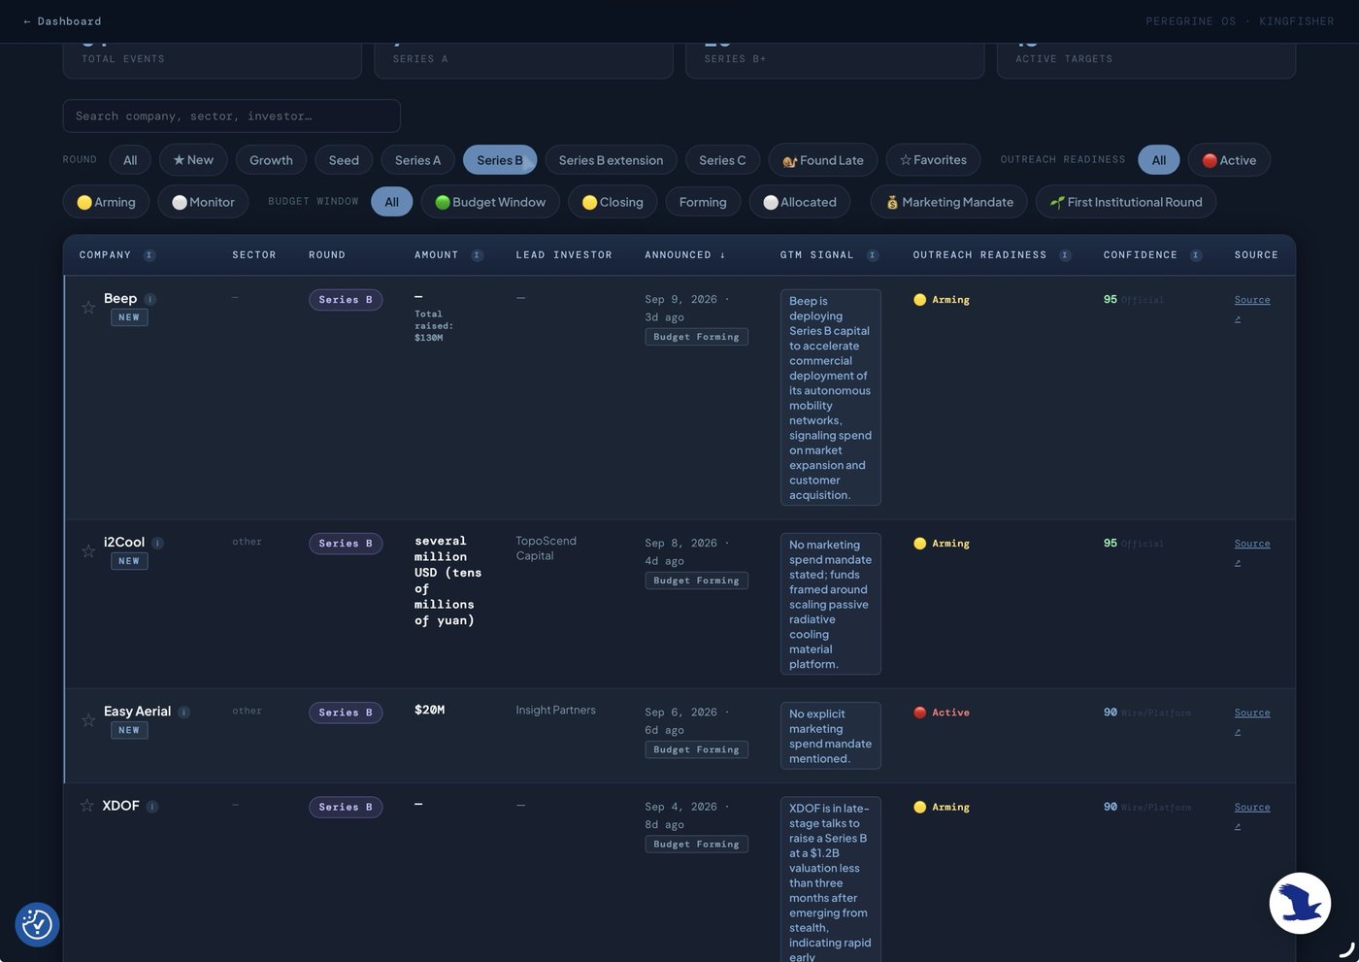This screenshot has height=962, width=1359.
Task: Open the cookie preferences badge
Action: pyautogui.click(x=37, y=924)
